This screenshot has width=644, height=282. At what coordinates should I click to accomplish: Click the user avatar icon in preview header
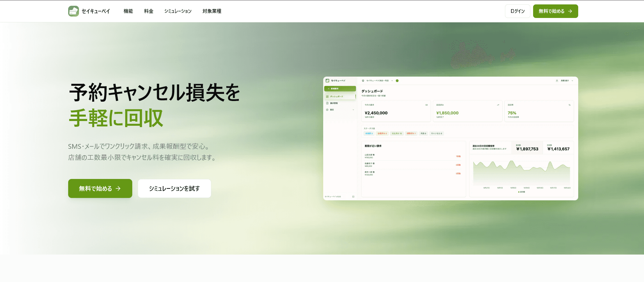[557, 81]
